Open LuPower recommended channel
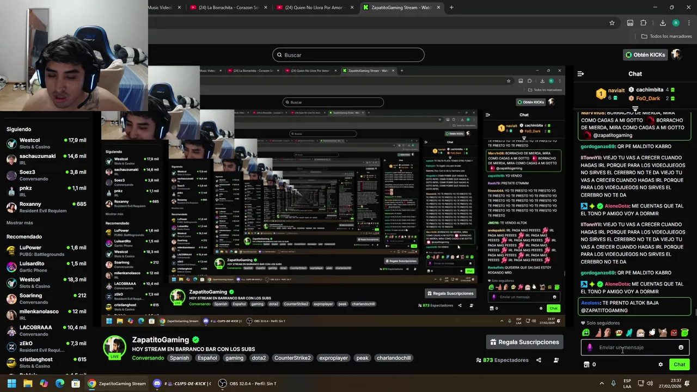This screenshot has height=392, width=697. point(46,251)
